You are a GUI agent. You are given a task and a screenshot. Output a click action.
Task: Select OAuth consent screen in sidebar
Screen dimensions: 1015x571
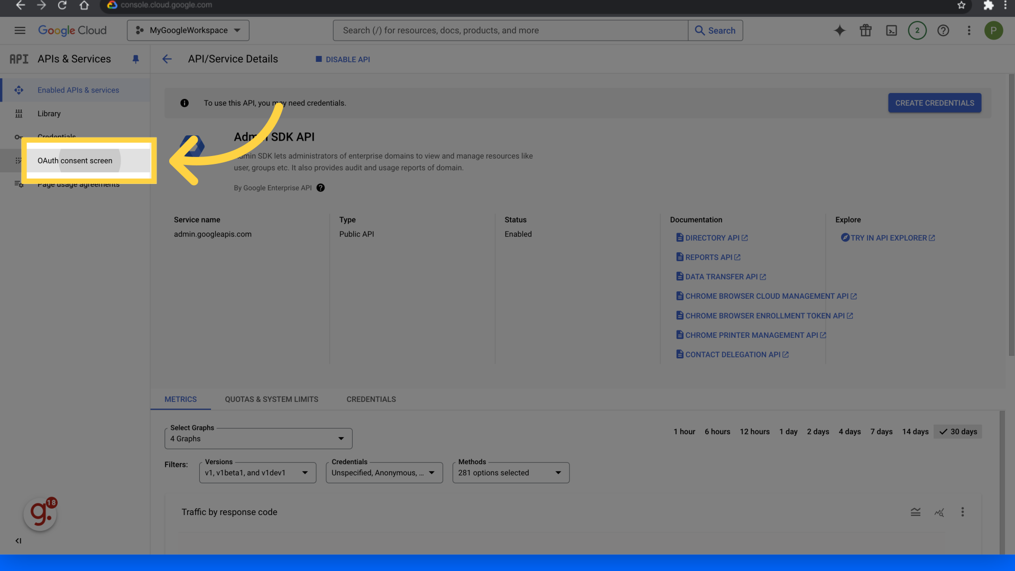coord(75,161)
